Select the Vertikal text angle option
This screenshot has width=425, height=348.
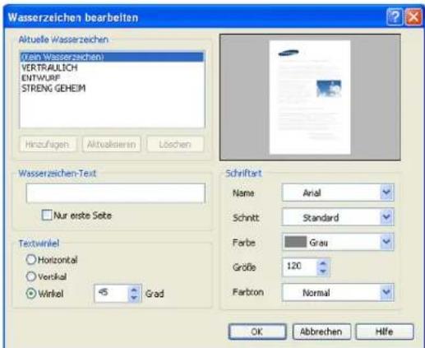(31, 276)
